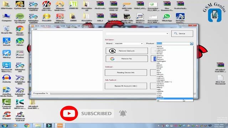228x128 pixels.
Task: Open Windows Media Player from taskbar
Action: coord(15,126)
